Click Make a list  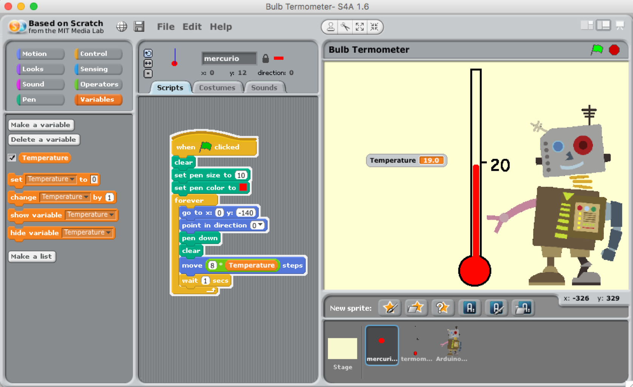pos(32,257)
